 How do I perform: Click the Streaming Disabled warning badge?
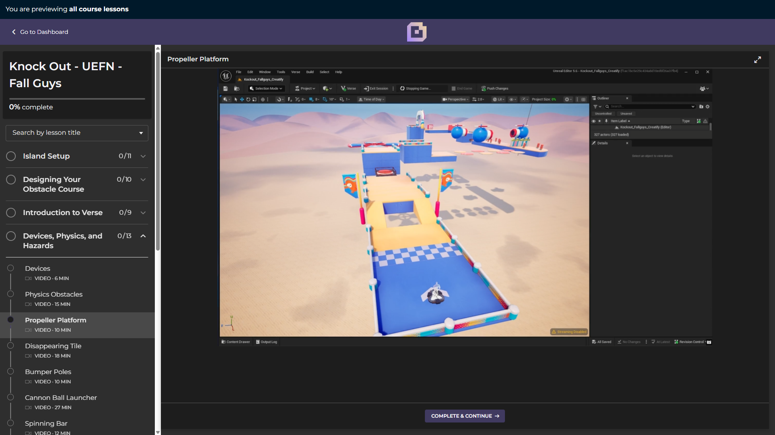tap(569, 332)
